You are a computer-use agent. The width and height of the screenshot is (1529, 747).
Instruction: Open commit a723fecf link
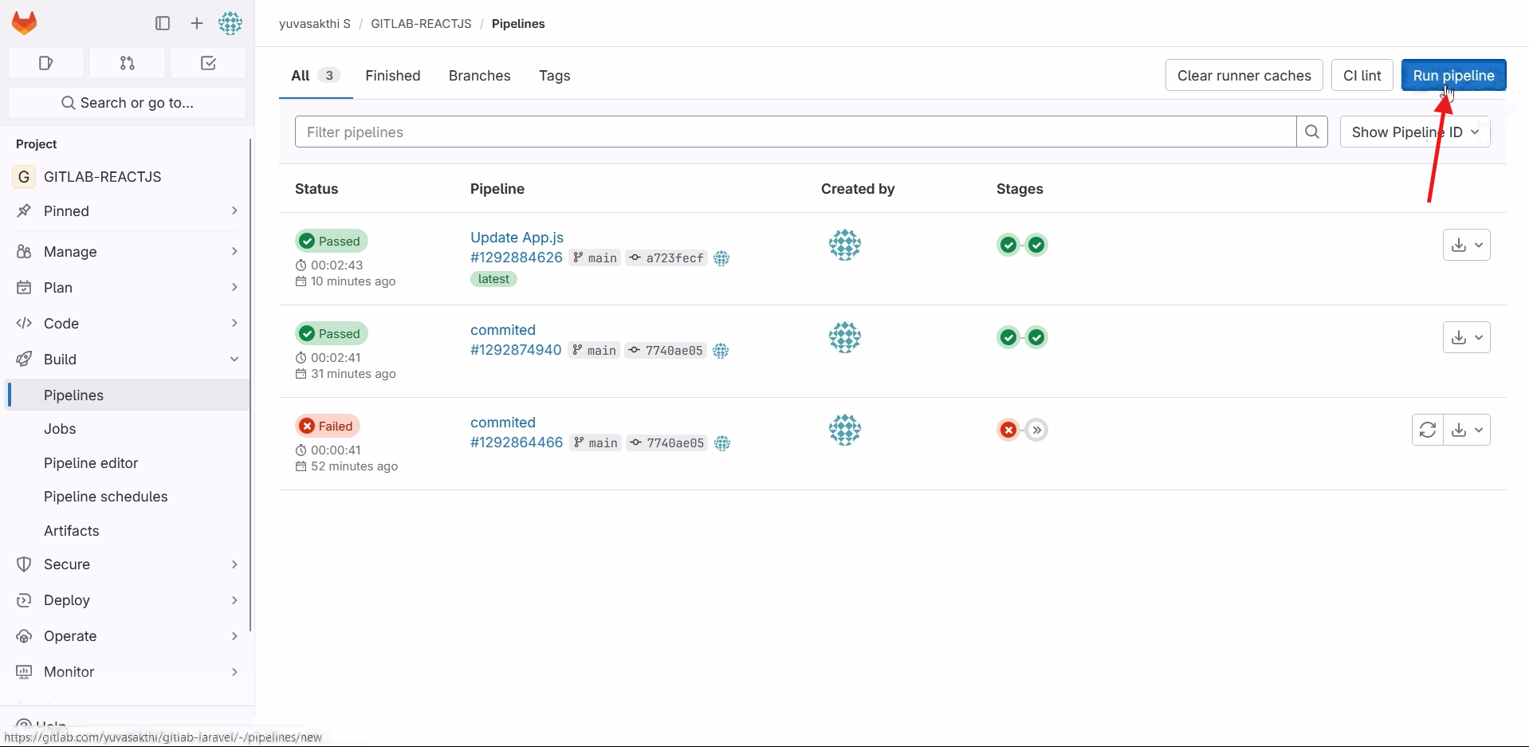674,258
